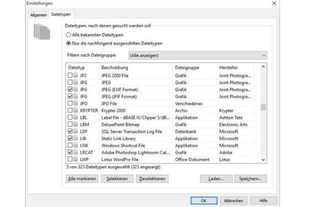Tick the LBL Label file checkbox
Image resolution: width=310 pixels, height=207 pixels.
tap(70, 117)
